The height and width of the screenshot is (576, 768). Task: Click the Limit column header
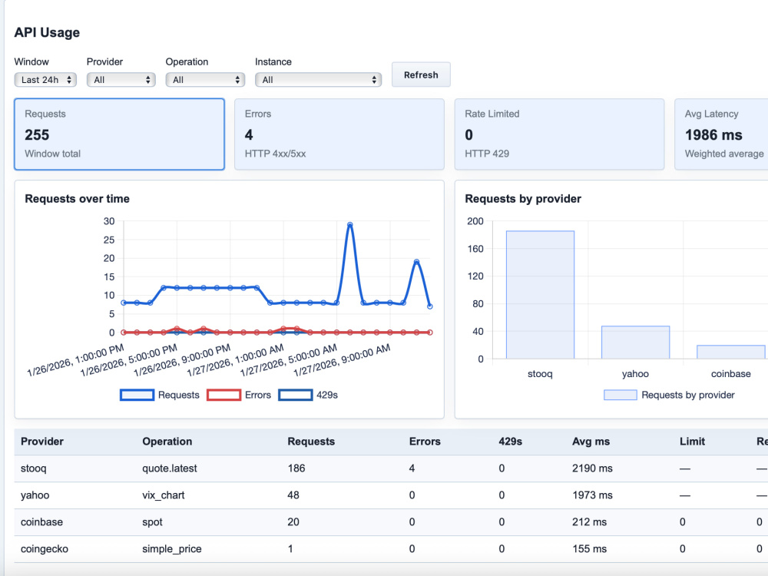click(x=692, y=442)
